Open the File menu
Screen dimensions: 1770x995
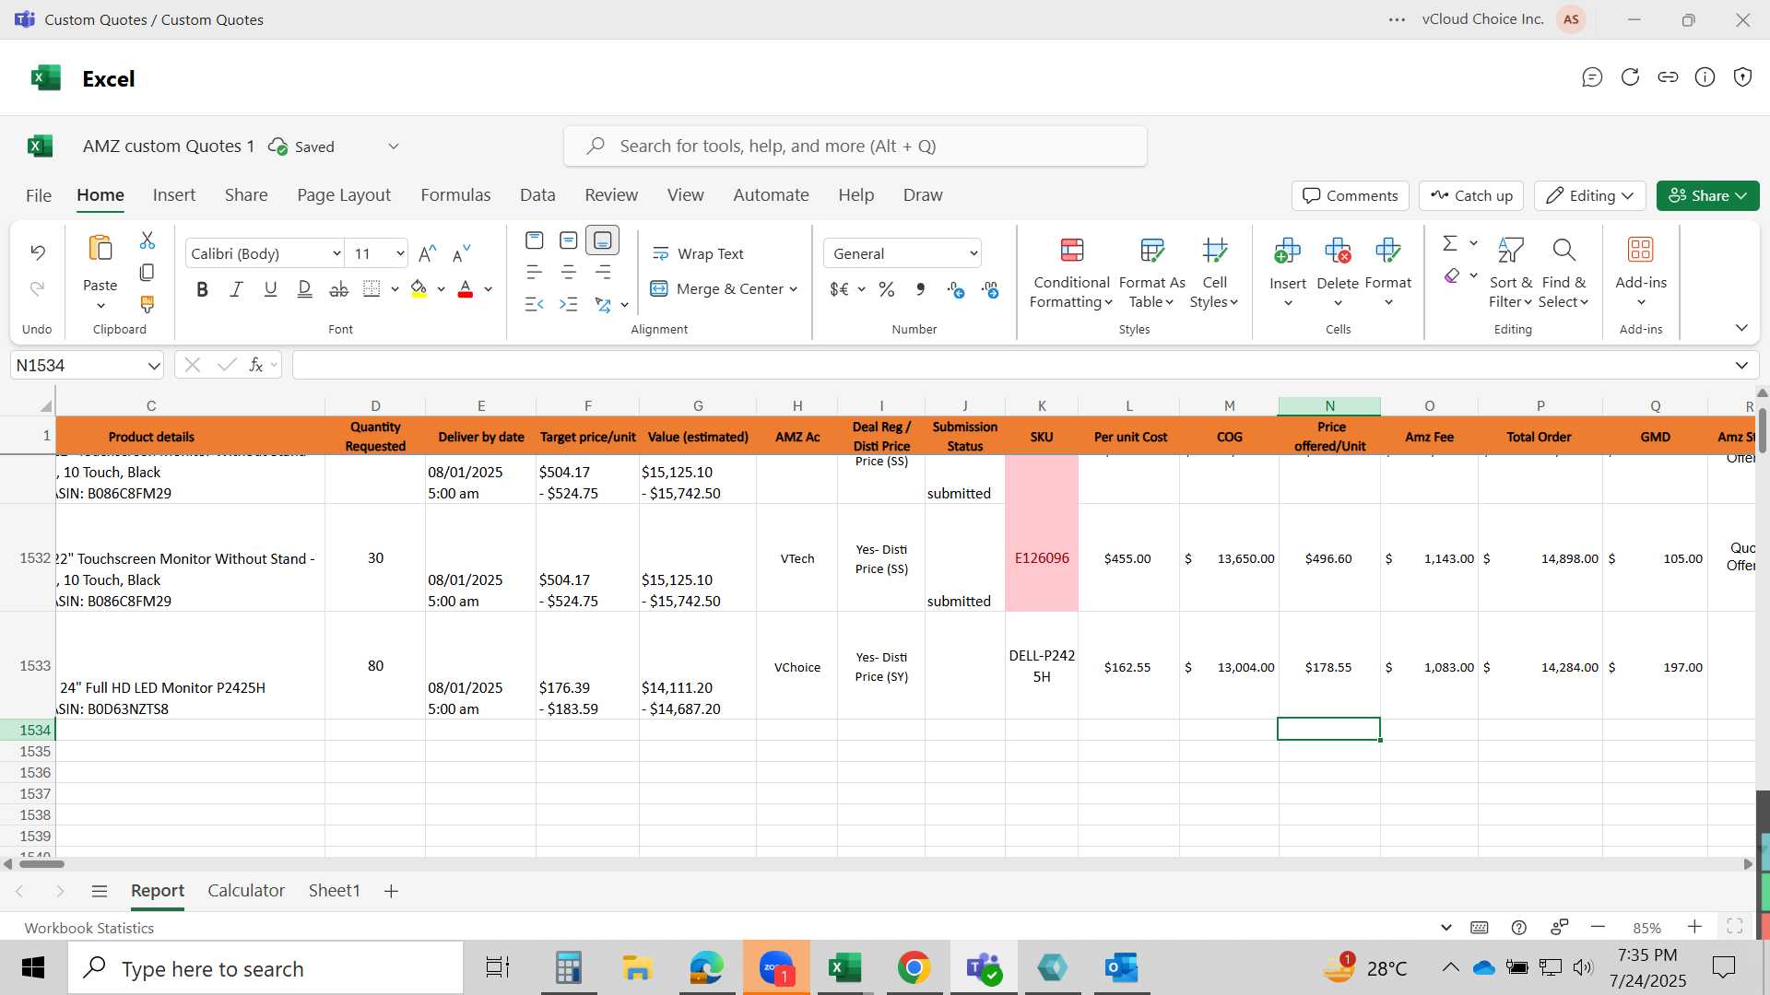point(39,195)
